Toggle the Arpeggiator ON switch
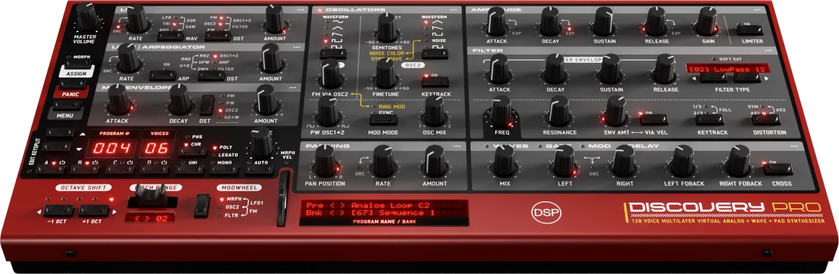The width and height of the screenshot is (839, 274). [164, 75]
